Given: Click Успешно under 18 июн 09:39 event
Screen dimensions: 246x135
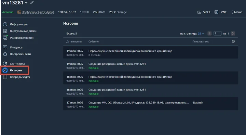Looking at the screenshot, I should (94, 81).
